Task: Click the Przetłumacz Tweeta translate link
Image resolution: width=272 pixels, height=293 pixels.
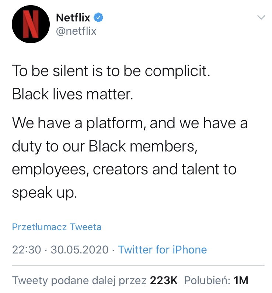Action: click(x=57, y=227)
